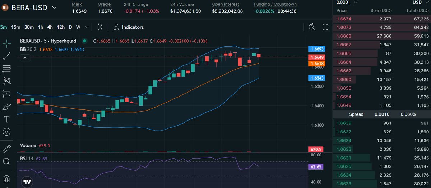This screenshot has height=188, width=431.
Task: Click the 1.6693 upper band price label
Action: coord(317,48)
